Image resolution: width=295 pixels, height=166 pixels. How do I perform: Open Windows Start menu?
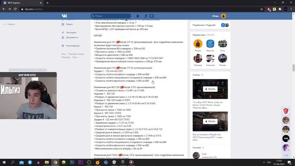(x=4, y=162)
